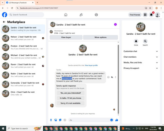Open the tab search dropdown in Chrome
The width and height of the screenshot is (164, 131).
click(x=3, y=3)
